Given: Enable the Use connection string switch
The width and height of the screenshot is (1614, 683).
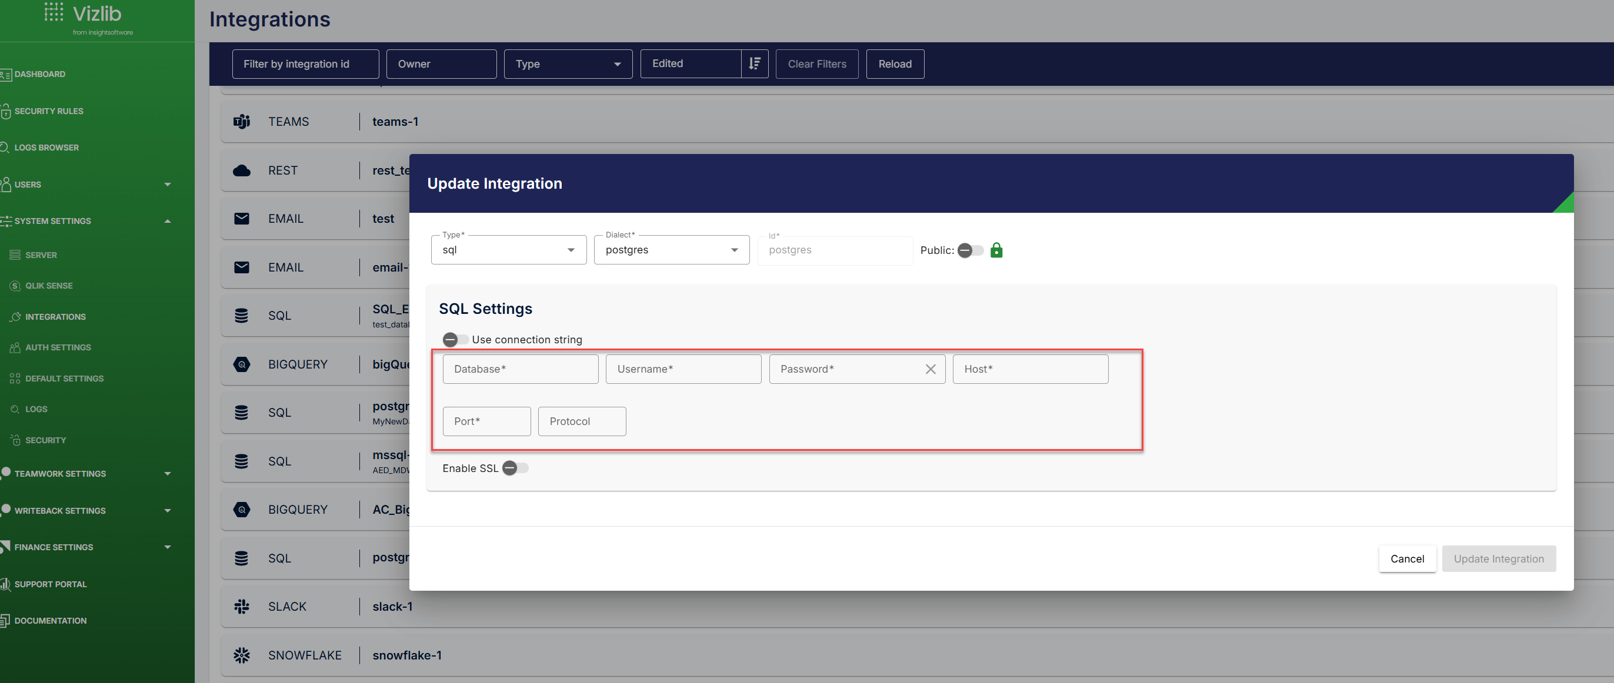Looking at the screenshot, I should [x=455, y=340].
